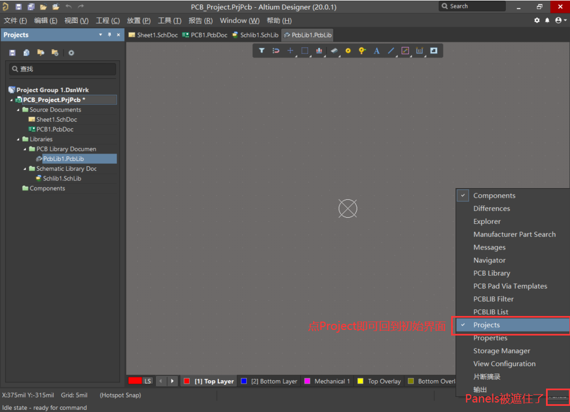Collapse the Libraries folder
Image resolution: width=570 pixels, height=412 pixels.
[x=18, y=139]
